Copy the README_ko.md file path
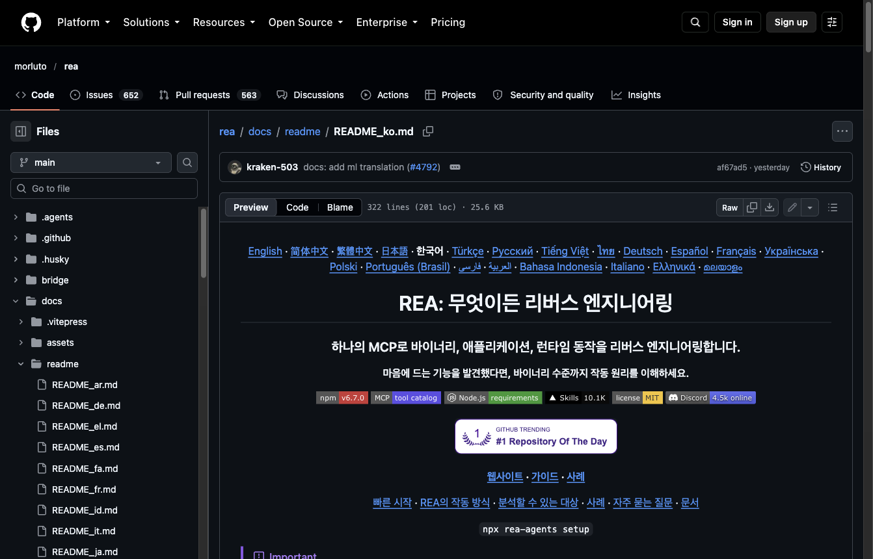The width and height of the screenshot is (873, 559). (x=428, y=131)
